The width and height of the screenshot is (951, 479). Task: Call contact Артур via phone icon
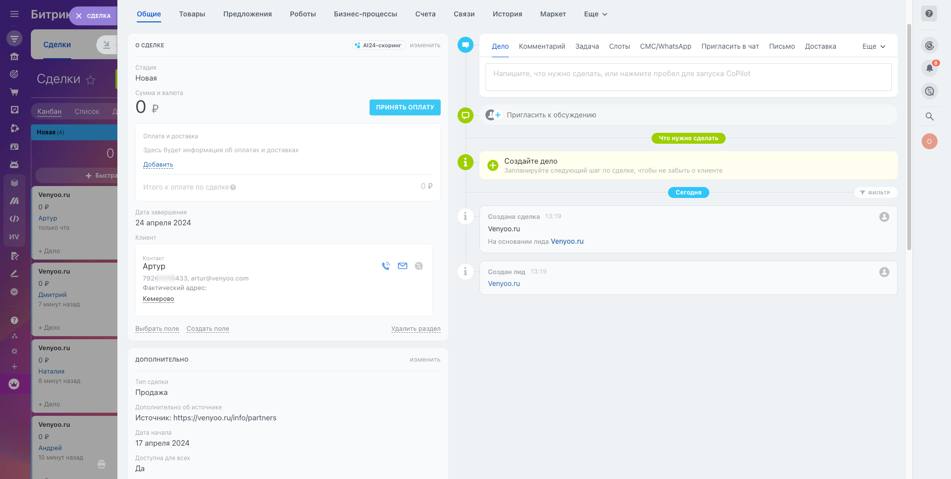tap(386, 266)
